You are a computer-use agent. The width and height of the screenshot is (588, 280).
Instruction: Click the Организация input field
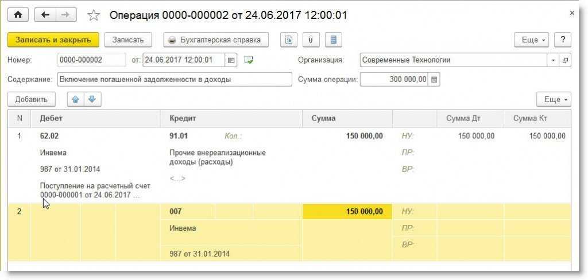[454, 60]
